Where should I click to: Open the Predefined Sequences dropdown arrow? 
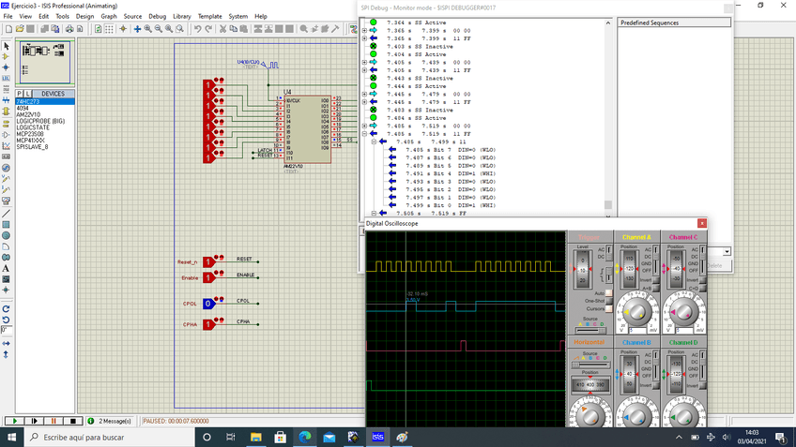726,252
